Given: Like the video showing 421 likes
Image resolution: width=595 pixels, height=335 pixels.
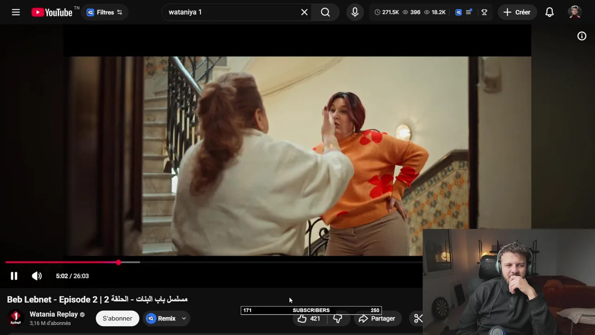Looking at the screenshot, I should tap(310, 318).
